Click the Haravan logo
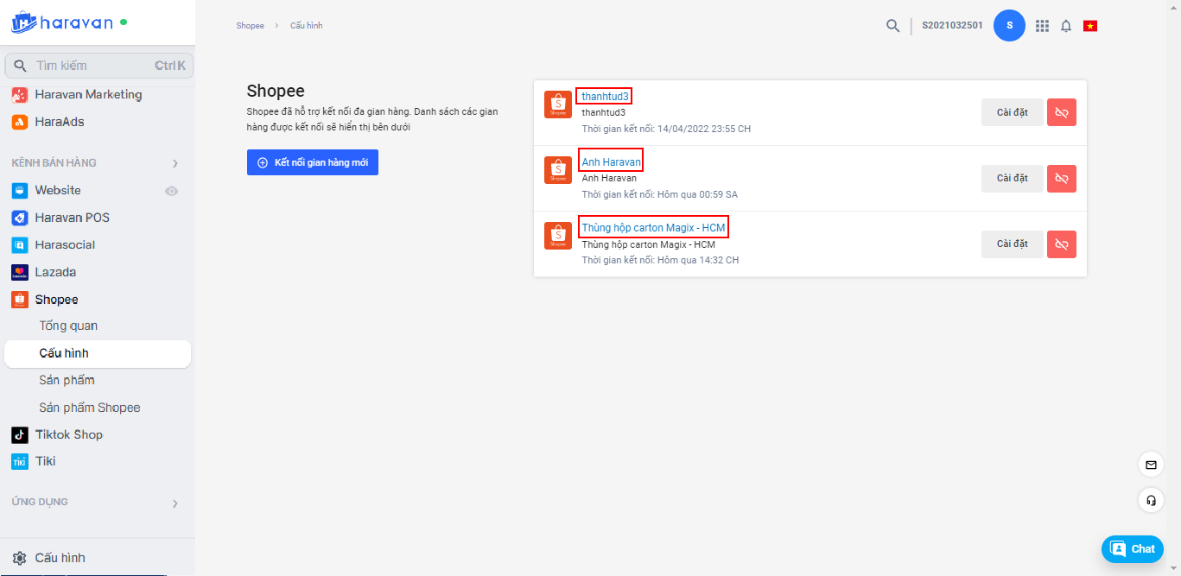1181x576 pixels. [x=63, y=22]
